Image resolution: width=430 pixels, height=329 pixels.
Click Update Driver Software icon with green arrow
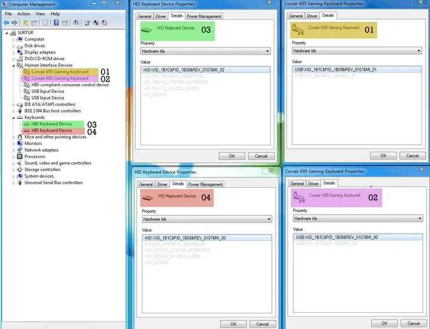[87, 23]
